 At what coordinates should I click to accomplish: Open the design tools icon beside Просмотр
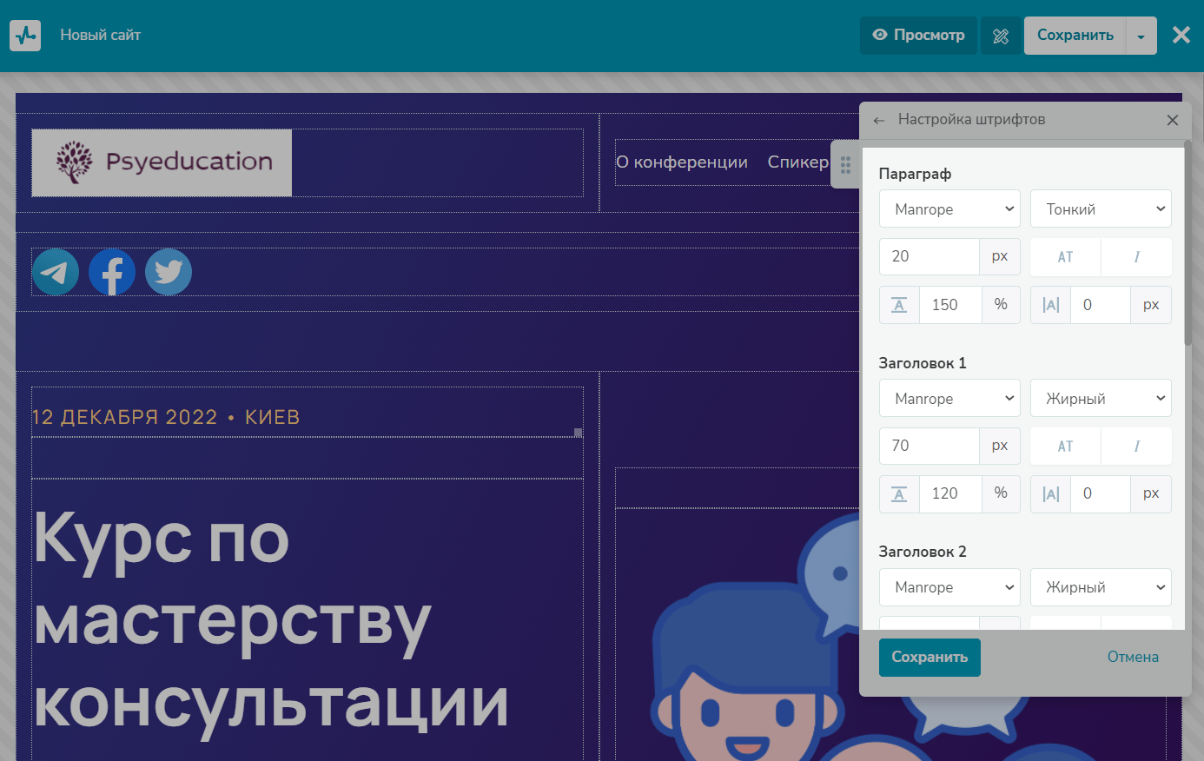pyautogui.click(x=1001, y=36)
